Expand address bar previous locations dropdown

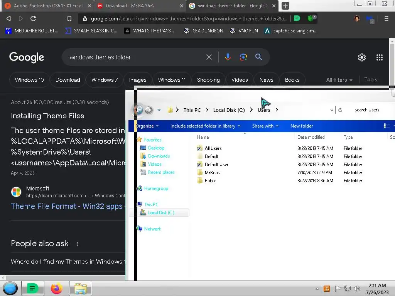coord(332,110)
